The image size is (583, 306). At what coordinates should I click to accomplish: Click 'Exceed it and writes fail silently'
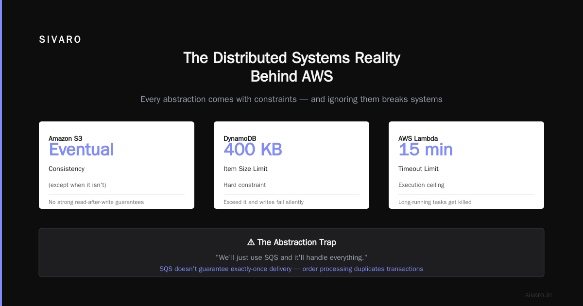(264, 202)
